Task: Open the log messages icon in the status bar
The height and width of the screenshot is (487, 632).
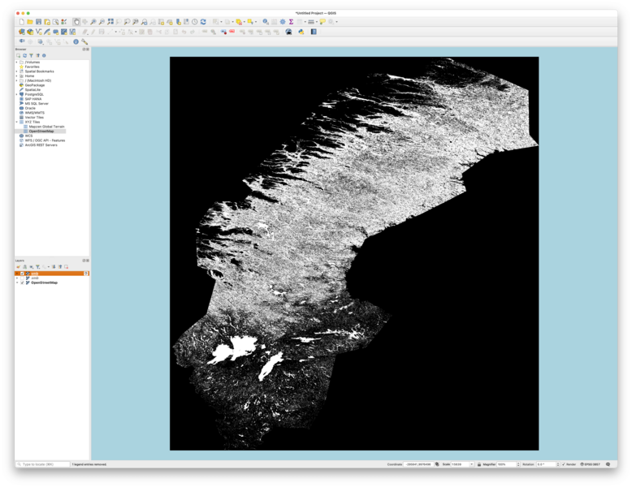Action: click(x=608, y=464)
